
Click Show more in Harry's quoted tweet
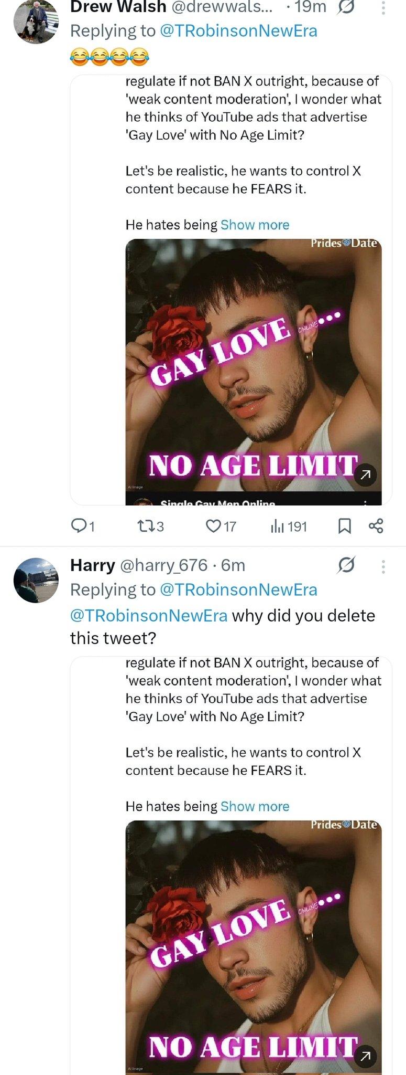(x=255, y=806)
